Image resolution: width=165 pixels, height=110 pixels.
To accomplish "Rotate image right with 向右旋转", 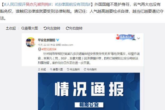I will (74, 28).
